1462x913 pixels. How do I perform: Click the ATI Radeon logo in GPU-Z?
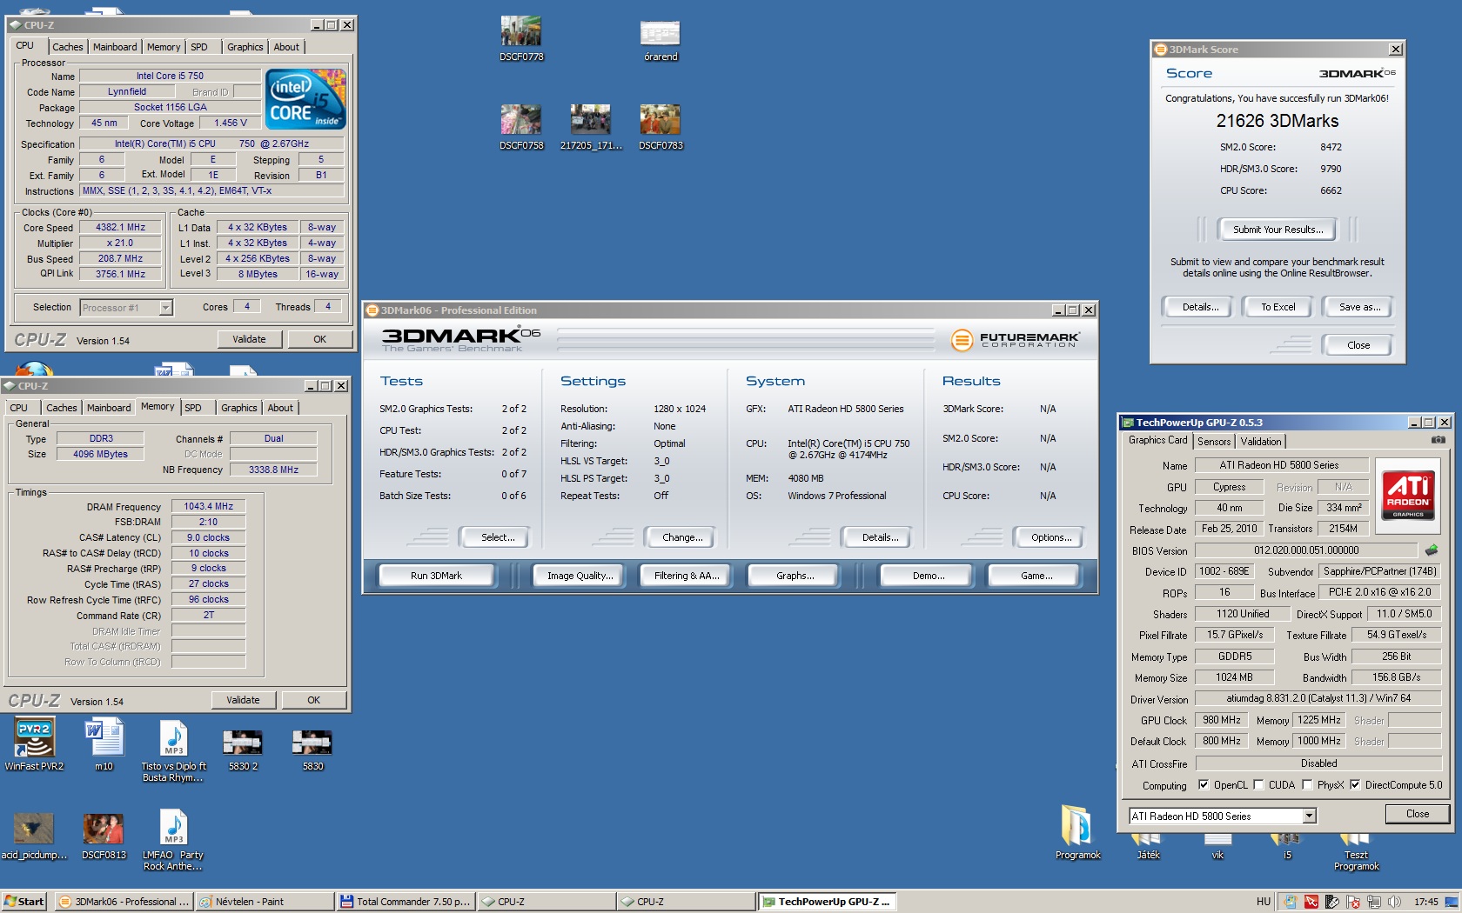click(1408, 495)
